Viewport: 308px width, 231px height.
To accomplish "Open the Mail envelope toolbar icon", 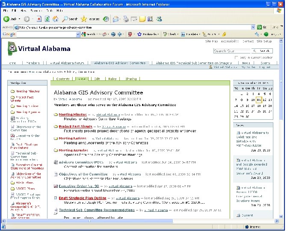I will coord(116,19).
